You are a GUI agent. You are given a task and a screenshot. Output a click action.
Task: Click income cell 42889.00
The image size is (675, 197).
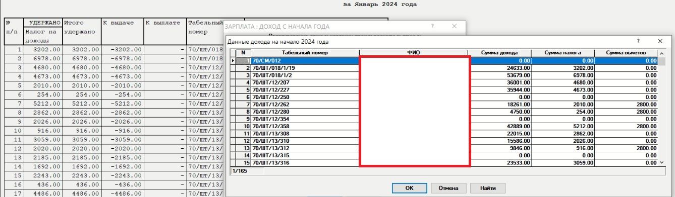click(x=500, y=126)
